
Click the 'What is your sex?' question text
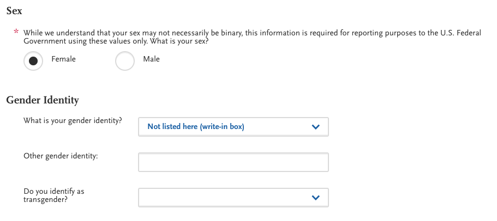tap(182, 42)
